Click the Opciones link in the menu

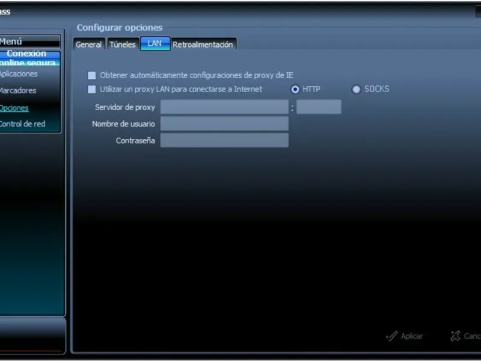[x=14, y=108]
